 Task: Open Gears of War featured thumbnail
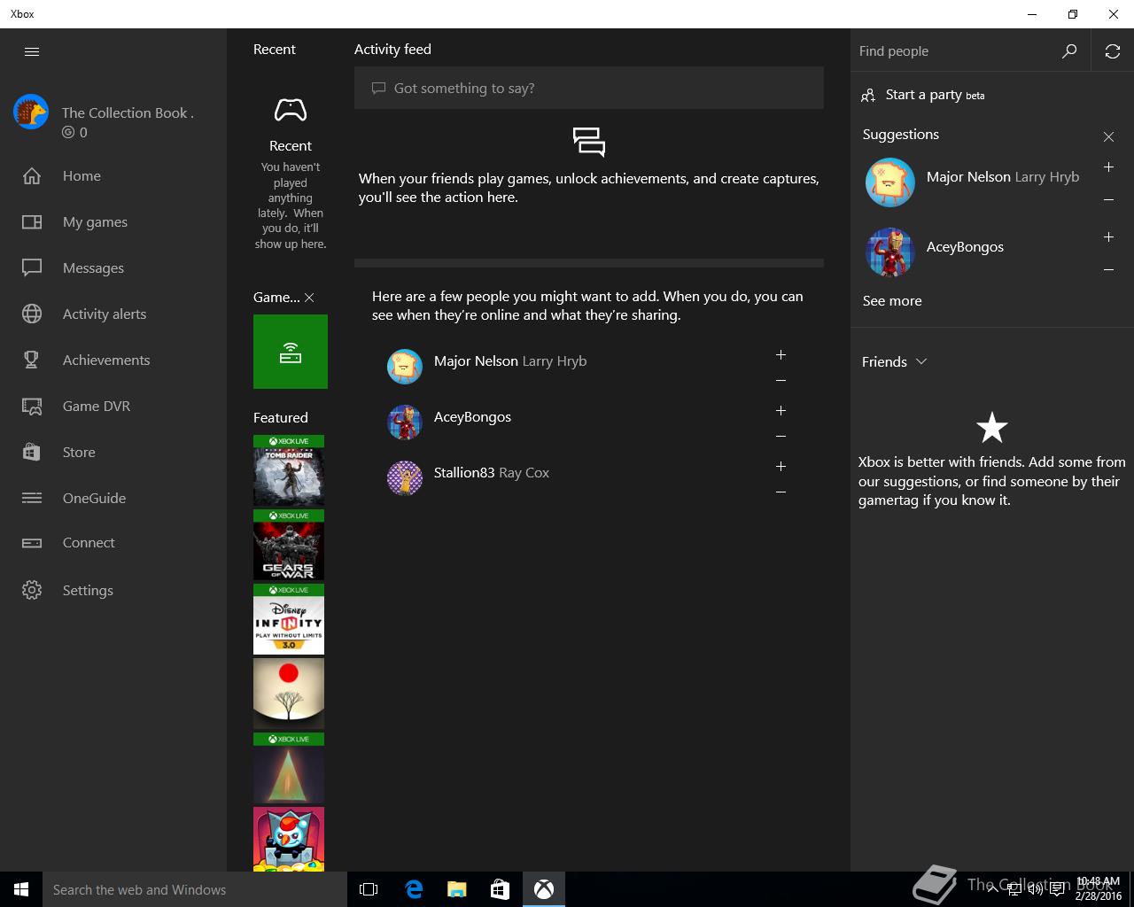[289, 545]
